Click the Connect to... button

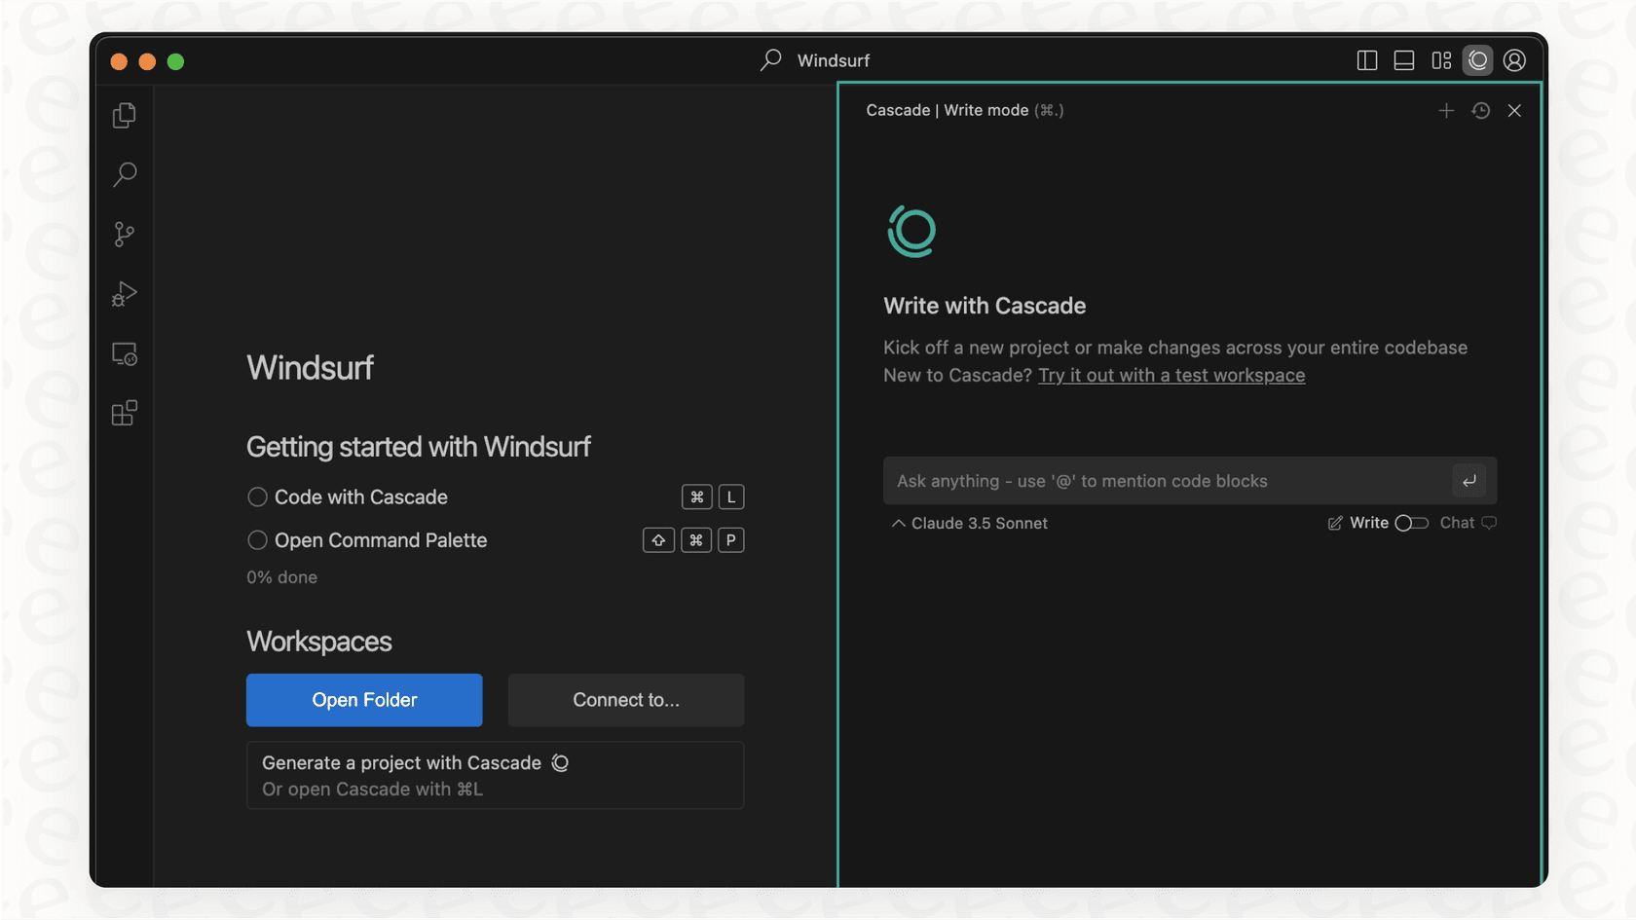pos(625,700)
